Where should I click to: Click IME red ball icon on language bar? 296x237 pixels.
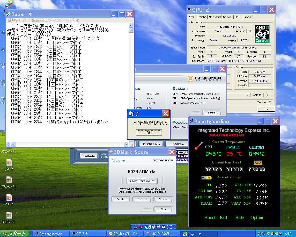click(x=140, y=227)
